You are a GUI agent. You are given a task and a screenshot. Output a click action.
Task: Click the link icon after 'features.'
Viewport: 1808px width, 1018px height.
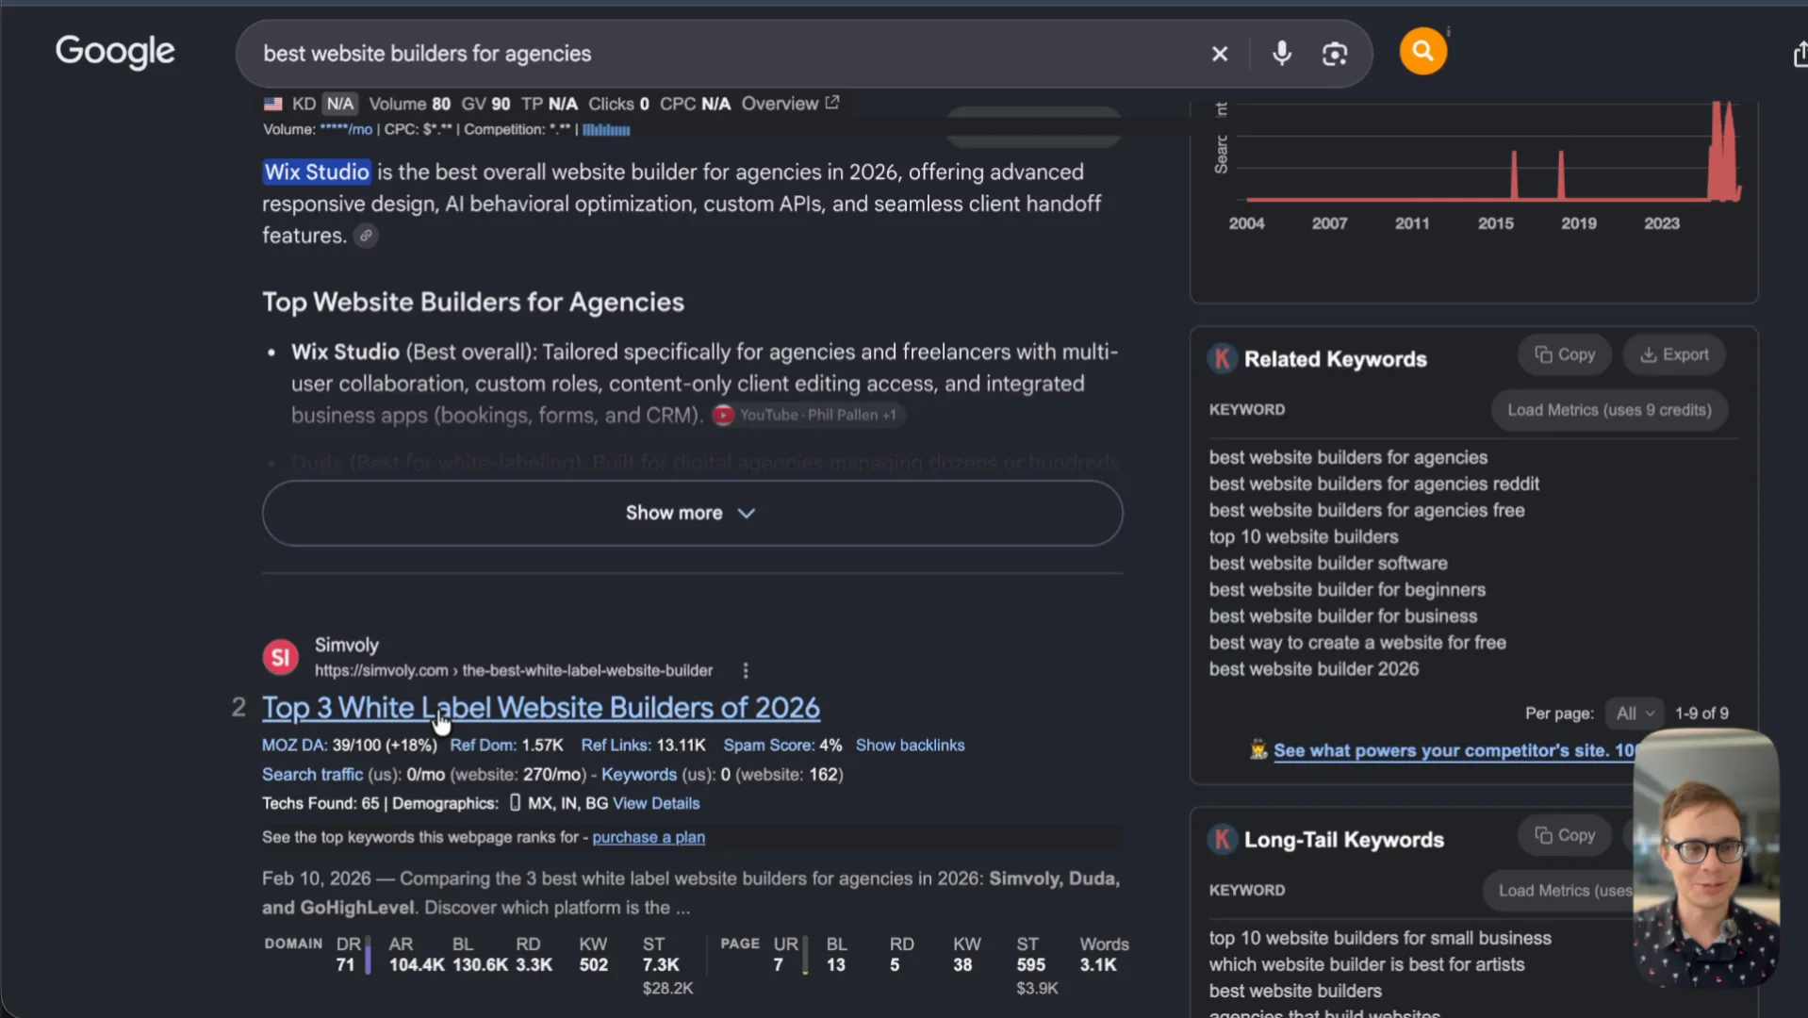tap(366, 236)
